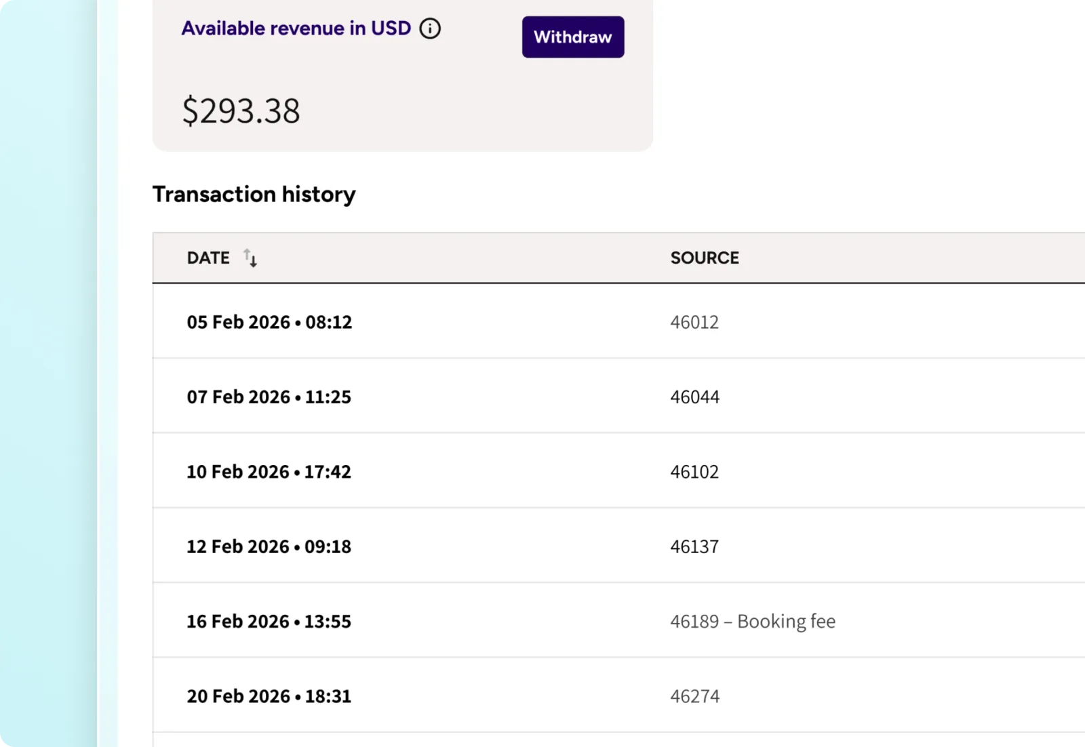Select the 07 Feb 2026 11:25 transaction
The width and height of the screenshot is (1085, 747).
(x=269, y=397)
